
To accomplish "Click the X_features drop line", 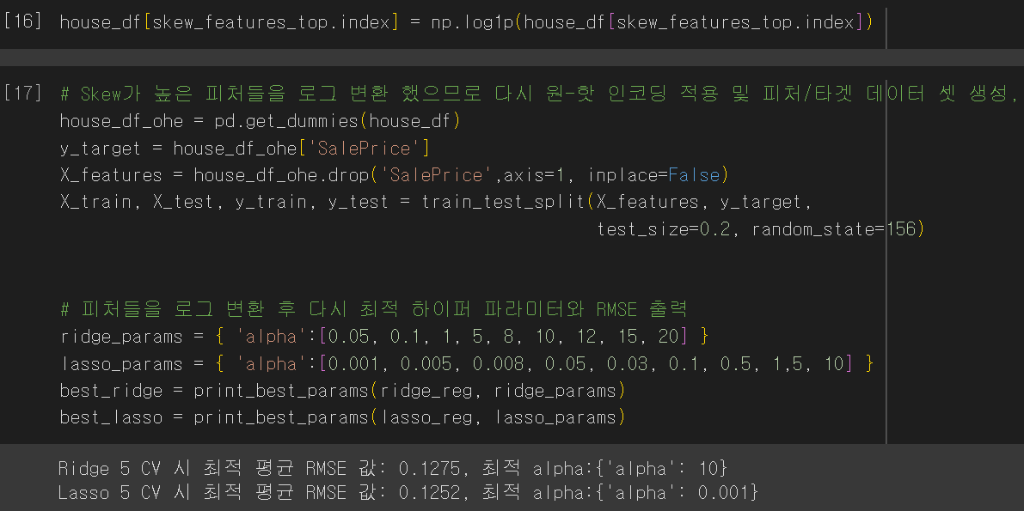I will point(394,175).
